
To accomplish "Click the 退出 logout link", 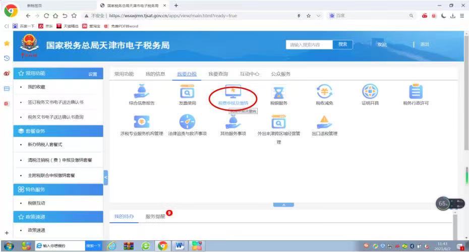I will click(425, 44).
